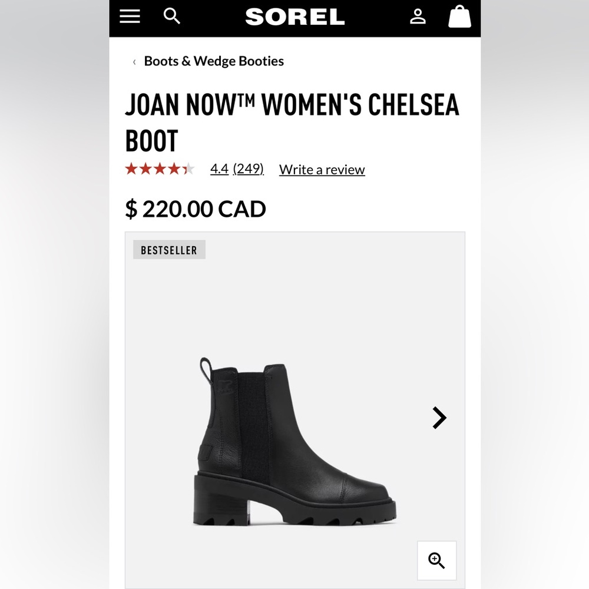Image resolution: width=589 pixels, height=589 pixels.
Task: Click the $220.00 CAD price text
Action: tap(196, 209)
